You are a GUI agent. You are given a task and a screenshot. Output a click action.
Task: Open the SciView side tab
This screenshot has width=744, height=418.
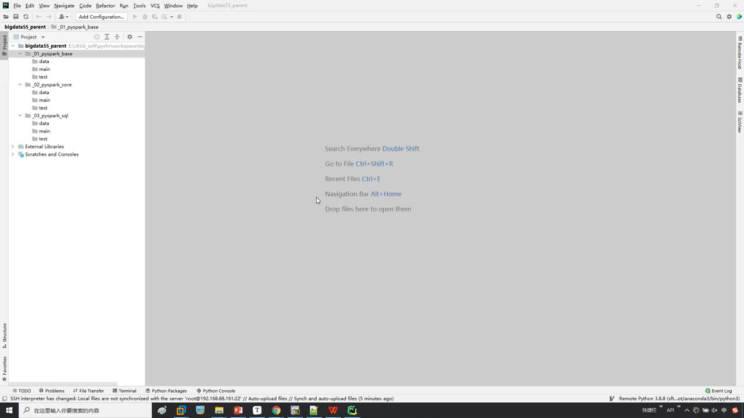tap(739, 122)
